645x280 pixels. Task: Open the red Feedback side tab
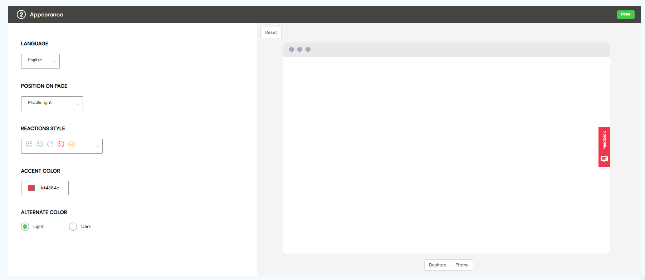604,147
